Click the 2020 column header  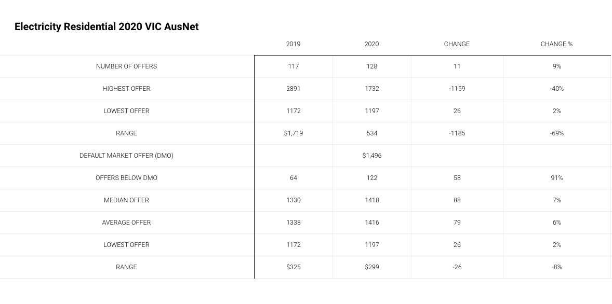371,44
